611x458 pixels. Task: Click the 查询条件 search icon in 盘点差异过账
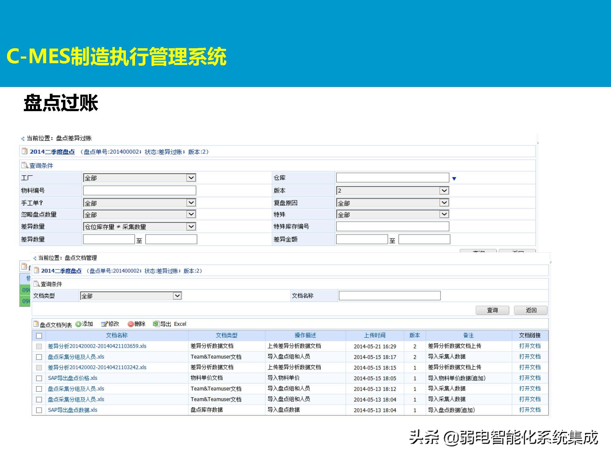click(x=25, y=165)
